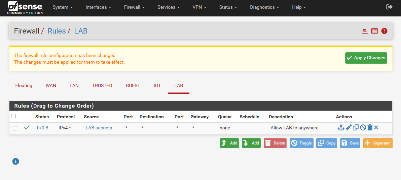Image resolution: width=401 pixels, height=180 pixels.
Task: Open the System dropdown menu
Action: tap(63, 7)
